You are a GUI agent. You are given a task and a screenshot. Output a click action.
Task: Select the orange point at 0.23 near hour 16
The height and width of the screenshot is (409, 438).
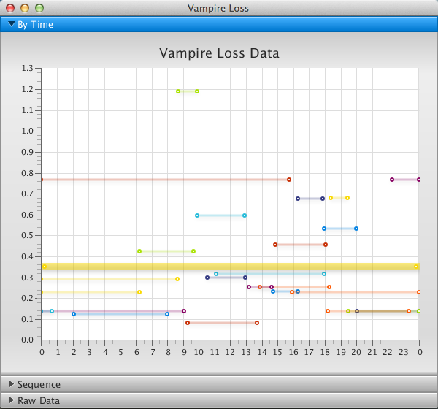click(x=292, y=292)
